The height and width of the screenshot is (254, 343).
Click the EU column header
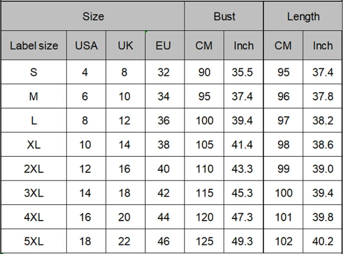coord(163,46)
